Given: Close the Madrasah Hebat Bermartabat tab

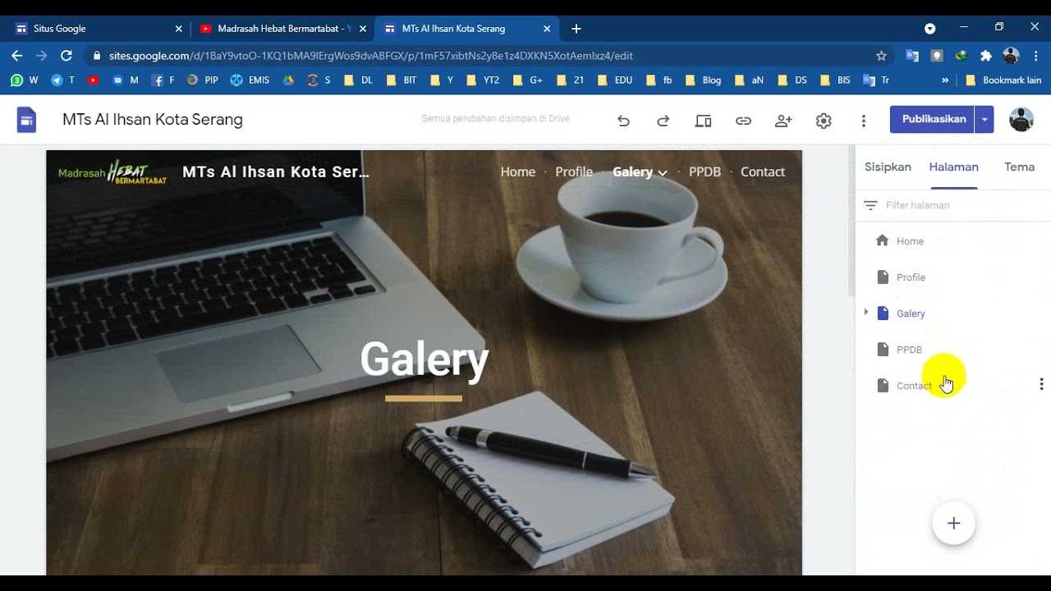Looking at the screenshot, I should [x=362, y=29].
